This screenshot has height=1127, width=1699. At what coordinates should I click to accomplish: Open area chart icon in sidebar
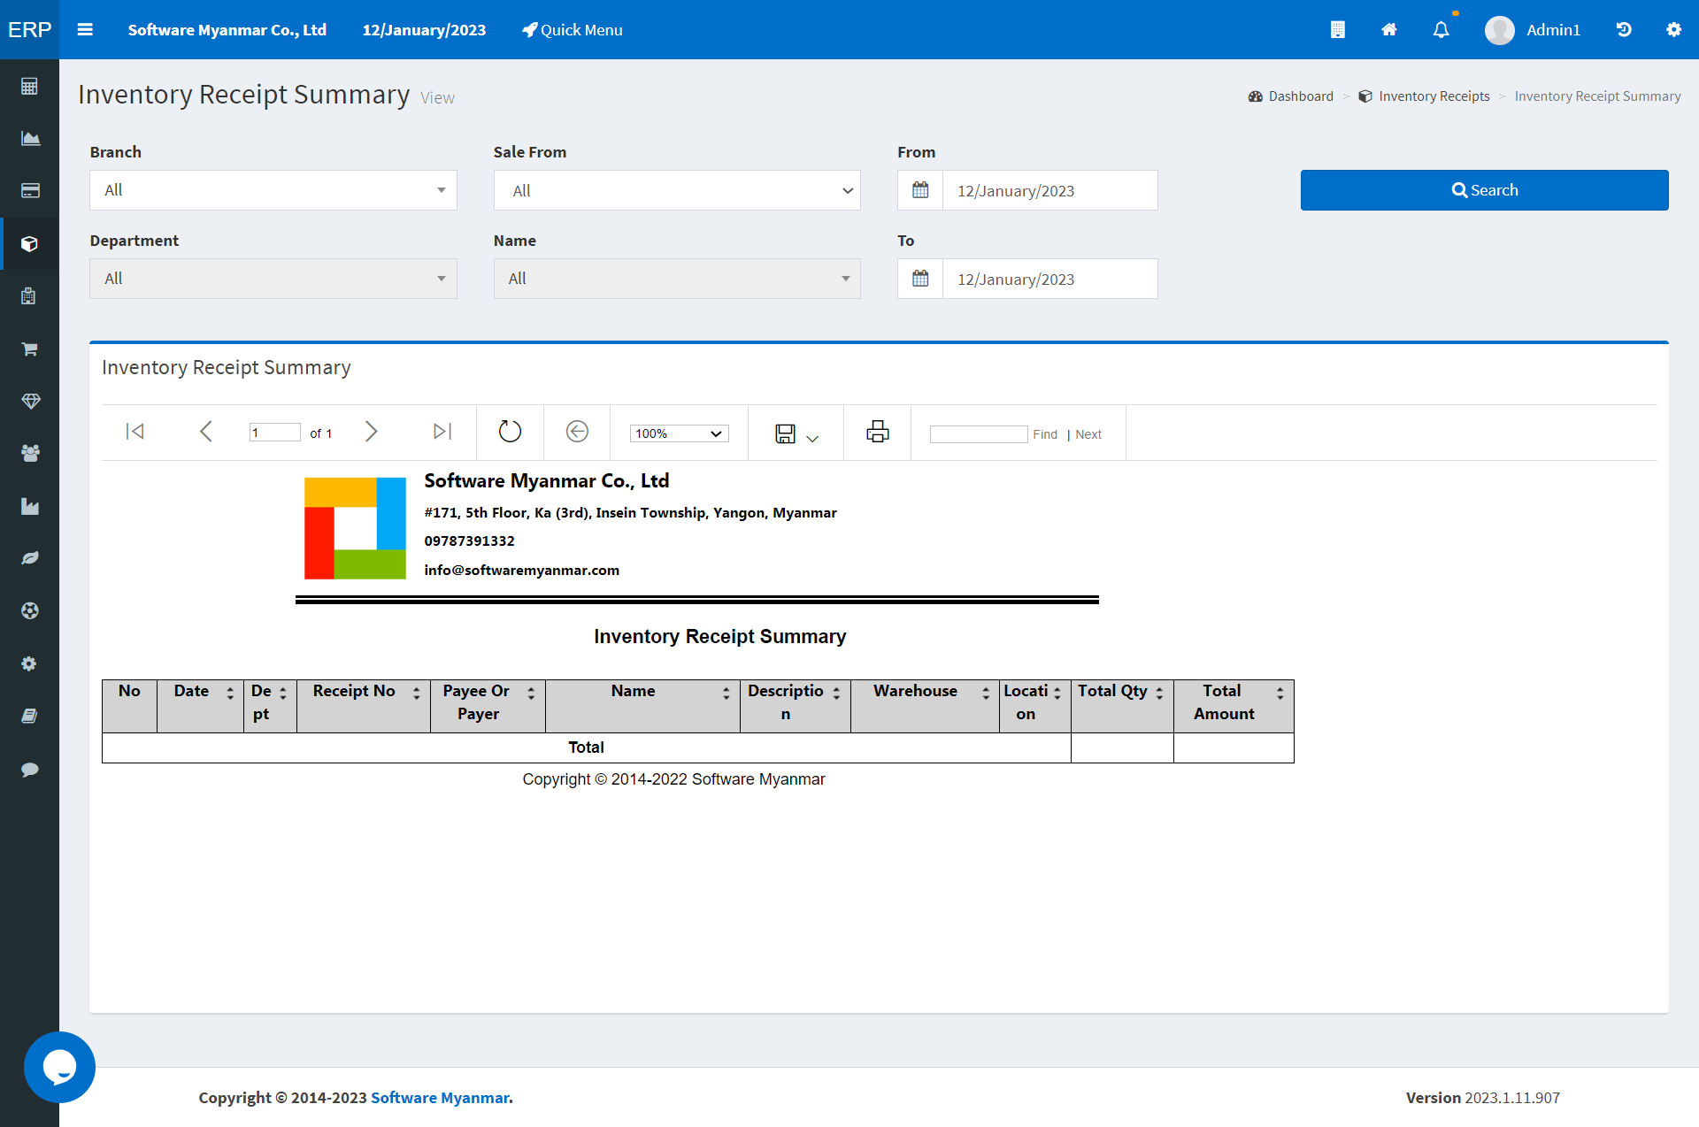coord(29,138)
